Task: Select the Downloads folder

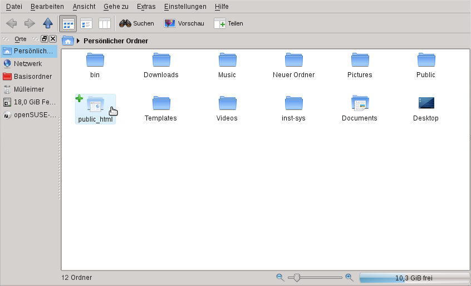Action: coord(161,65)
